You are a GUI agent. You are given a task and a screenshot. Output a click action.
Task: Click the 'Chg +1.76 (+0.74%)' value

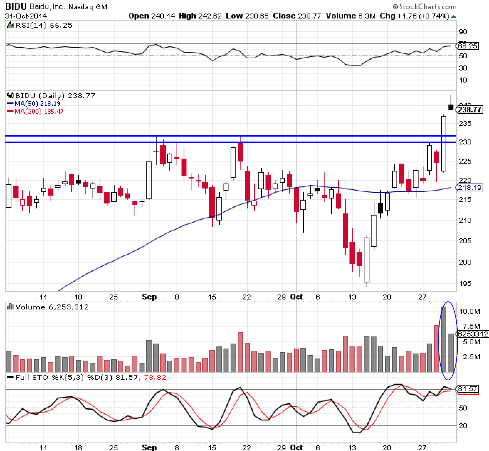click(414, 16)
